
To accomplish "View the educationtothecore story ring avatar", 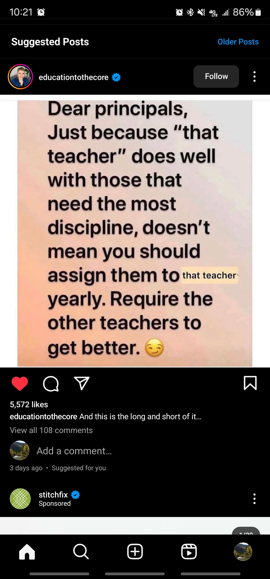I will click(x=20, y=76).
